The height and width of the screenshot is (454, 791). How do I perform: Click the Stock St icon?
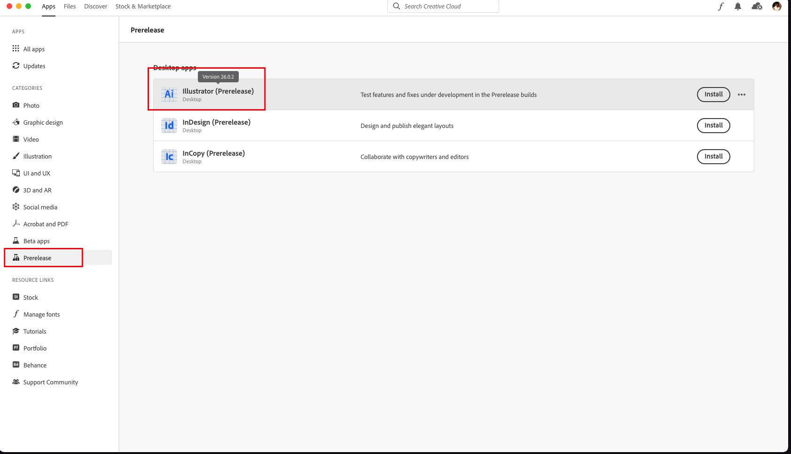coord(16,297)
